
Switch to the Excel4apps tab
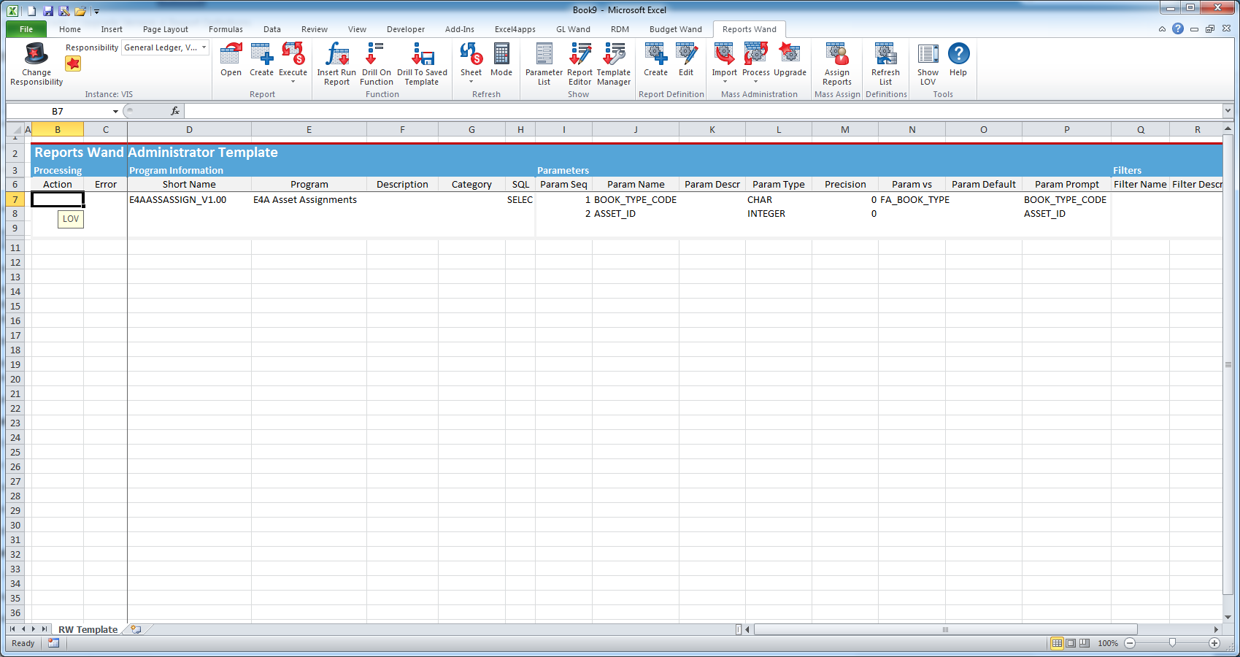point(515,29)
